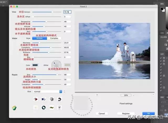The width and height of the screenshot is (168, 123).
Task: Click the curved black undo arrow icon
Action: [60, 99]
